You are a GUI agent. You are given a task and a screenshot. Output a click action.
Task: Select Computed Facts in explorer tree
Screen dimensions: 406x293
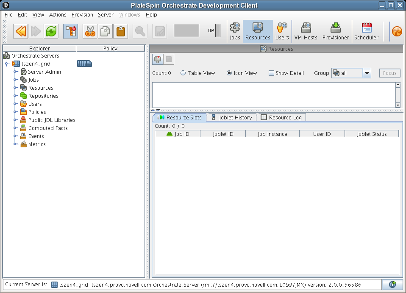[x=48, y=128]
